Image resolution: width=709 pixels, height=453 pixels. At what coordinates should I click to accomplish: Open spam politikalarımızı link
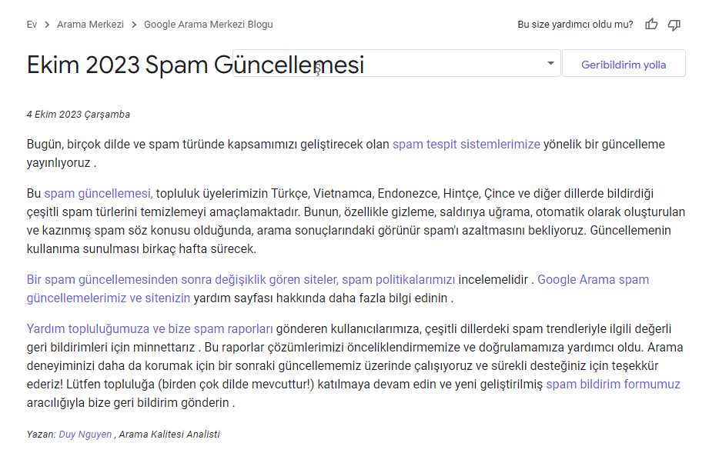398,280
